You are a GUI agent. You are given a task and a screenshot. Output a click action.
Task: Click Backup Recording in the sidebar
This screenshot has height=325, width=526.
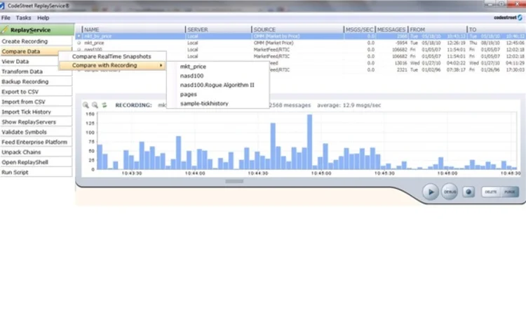click(x=36, y=81)
